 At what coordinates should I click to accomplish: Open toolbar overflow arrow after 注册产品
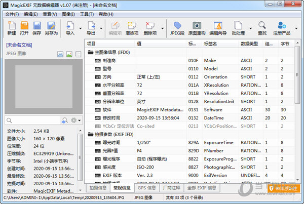pyautogui.click(x=296, y=28)
